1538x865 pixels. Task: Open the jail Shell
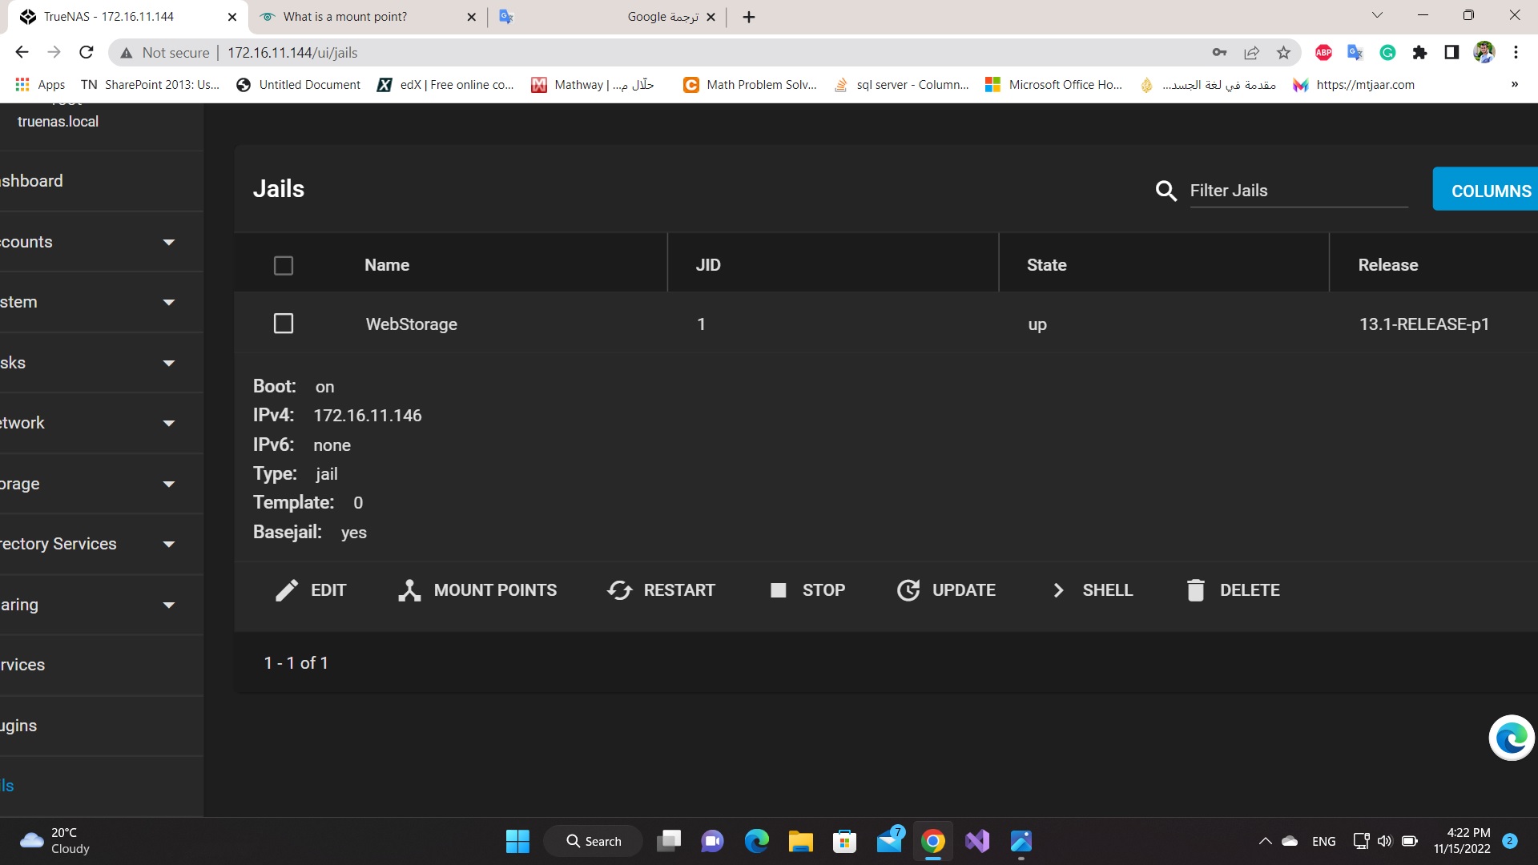click(1093, 590)
